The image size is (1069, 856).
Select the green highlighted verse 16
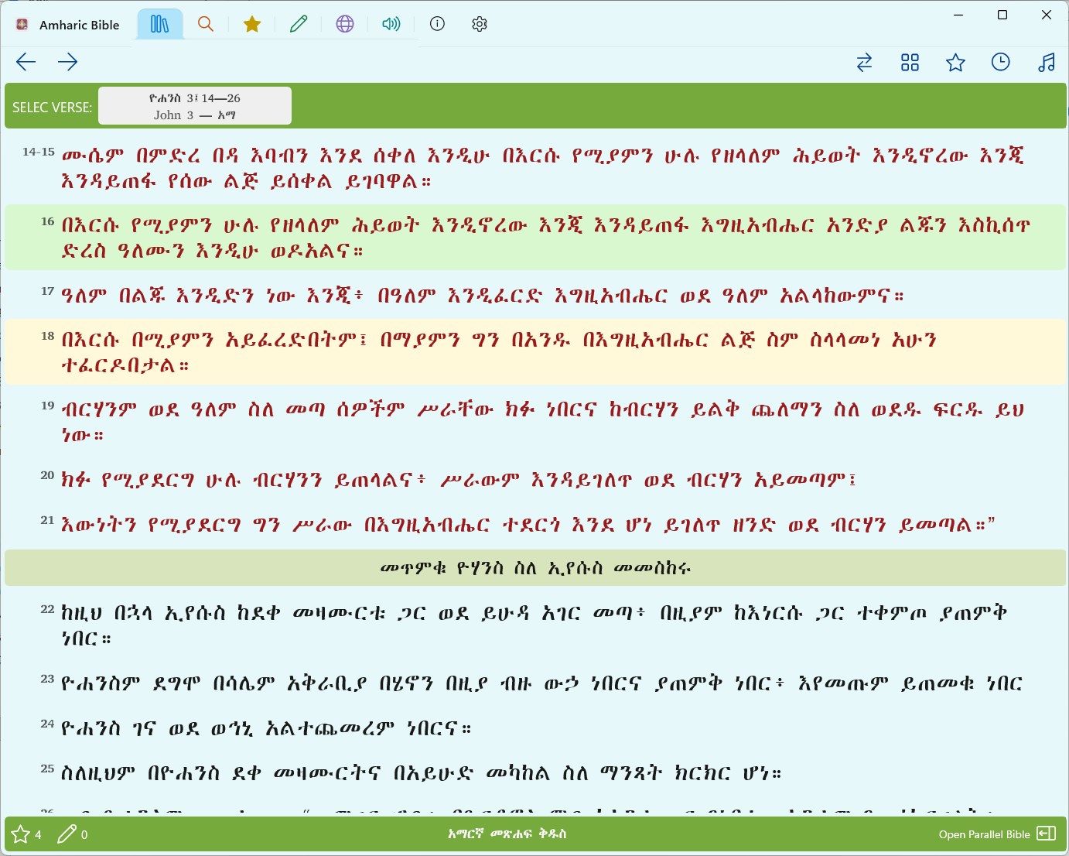(x=535, y=238)
